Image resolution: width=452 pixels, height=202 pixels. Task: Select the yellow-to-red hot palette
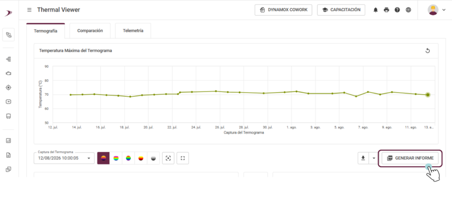[141, 158]
